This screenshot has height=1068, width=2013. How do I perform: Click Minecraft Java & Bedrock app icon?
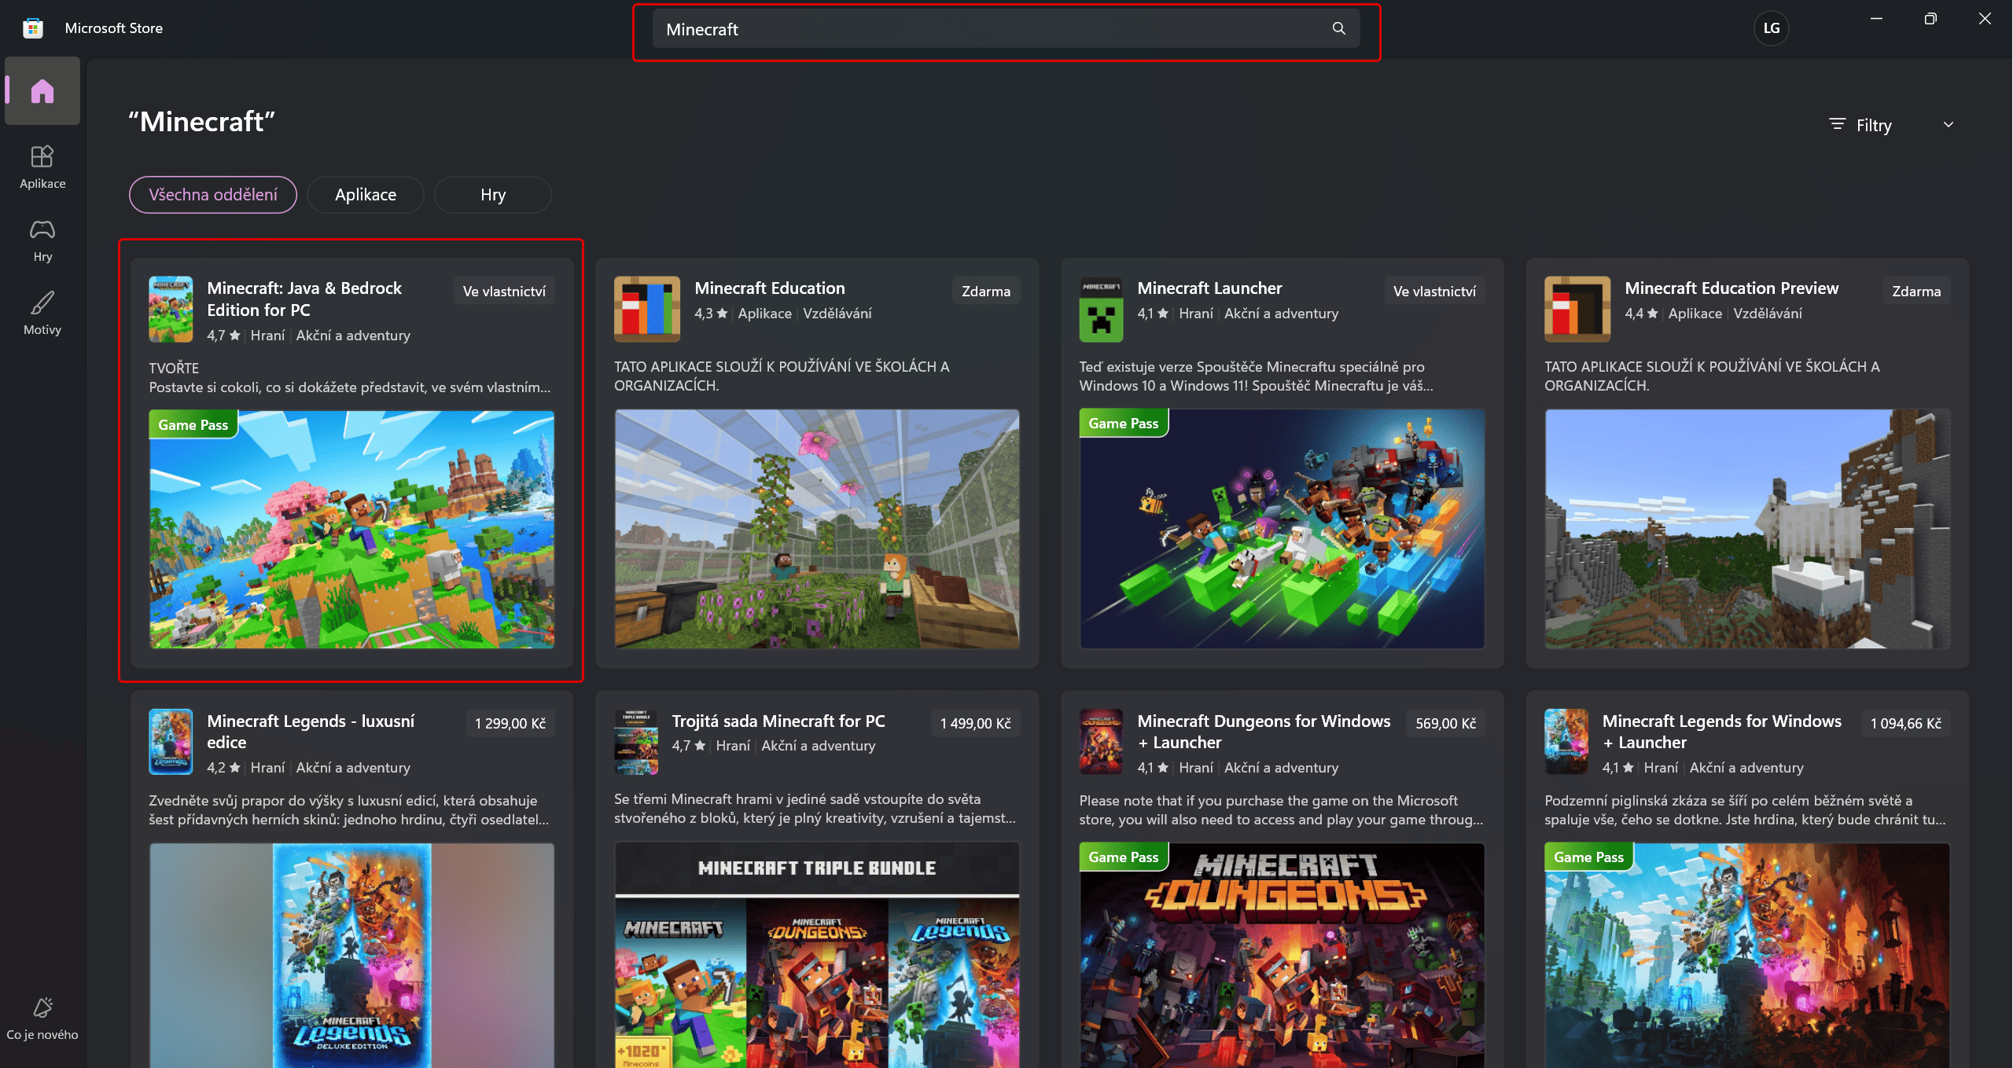tap(171, 309)
